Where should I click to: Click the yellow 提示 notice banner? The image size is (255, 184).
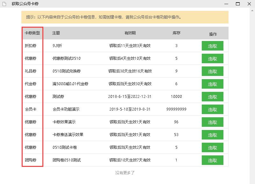click(125, 17)
